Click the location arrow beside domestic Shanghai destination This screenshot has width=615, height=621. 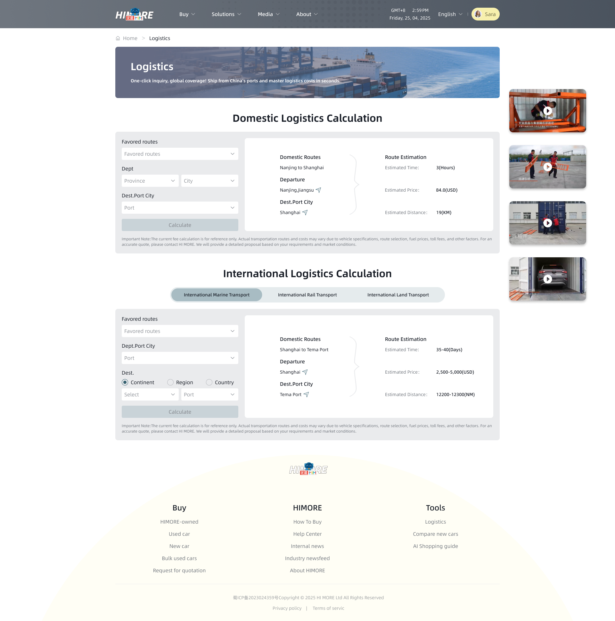(305, 212)
